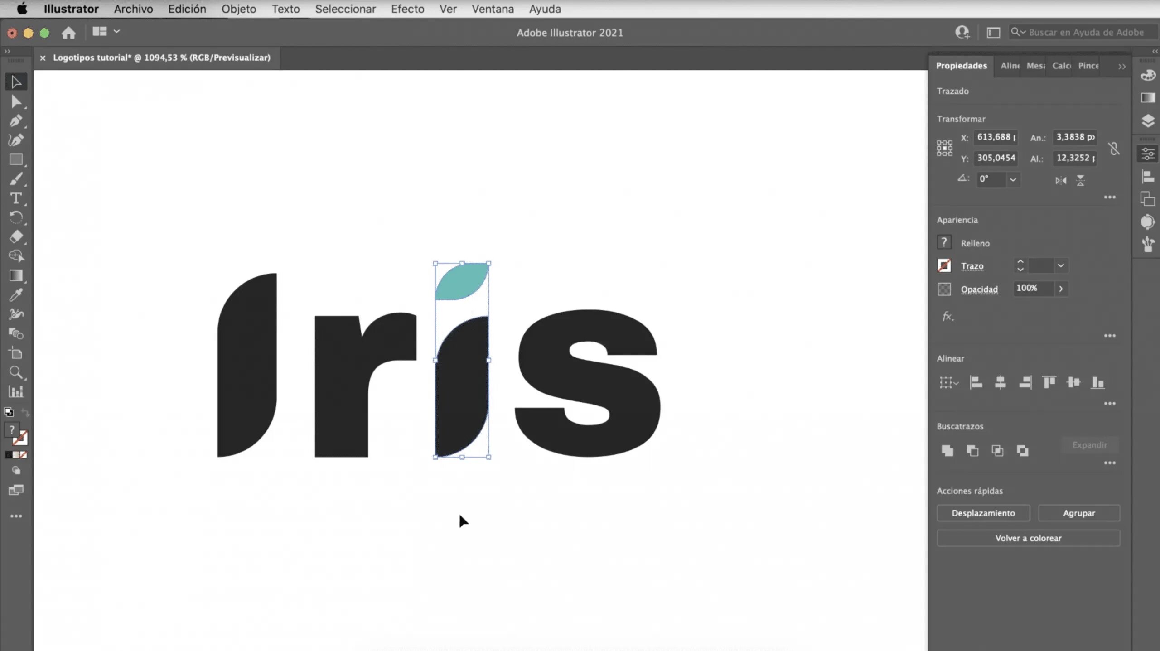
Task: Select the Rectangle tool
Action: (x=15, y=159)
